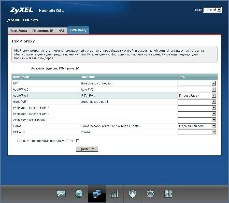229x203 pixels.
Task: Click the Broadband connection description
Action: 96,83
